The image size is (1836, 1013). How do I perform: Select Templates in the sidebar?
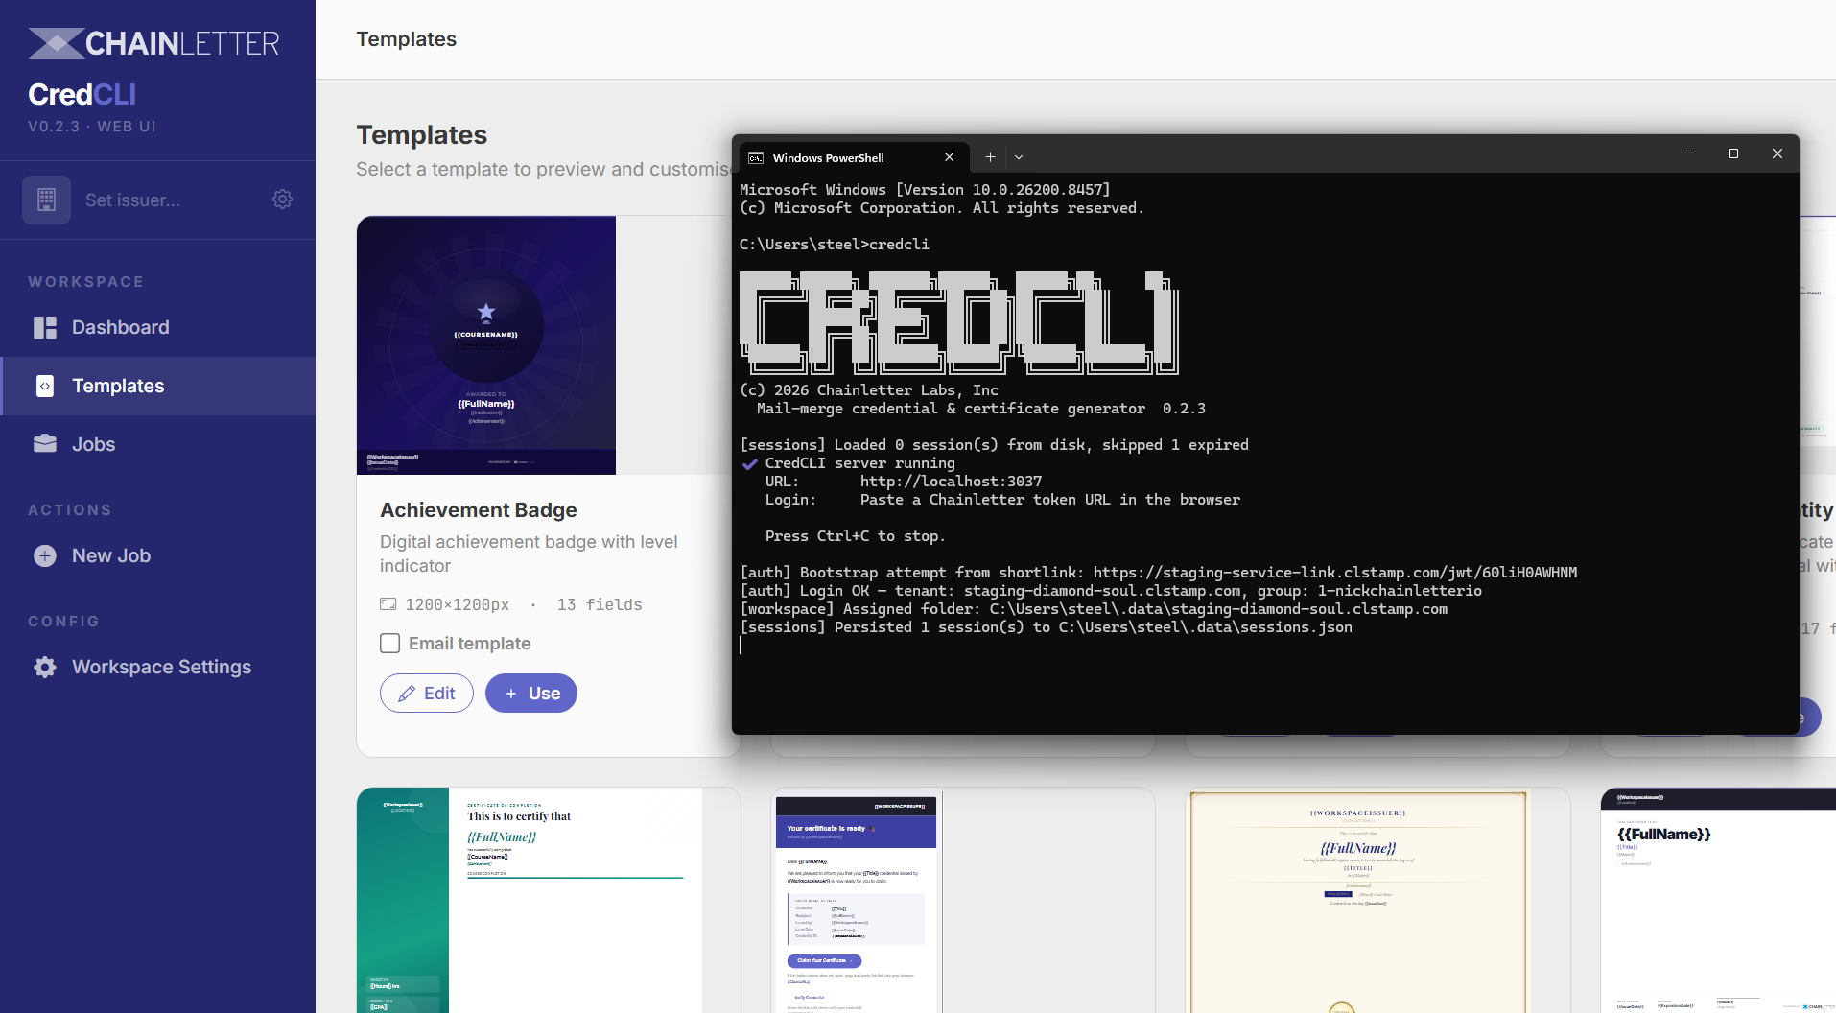[x=157, y=386]
